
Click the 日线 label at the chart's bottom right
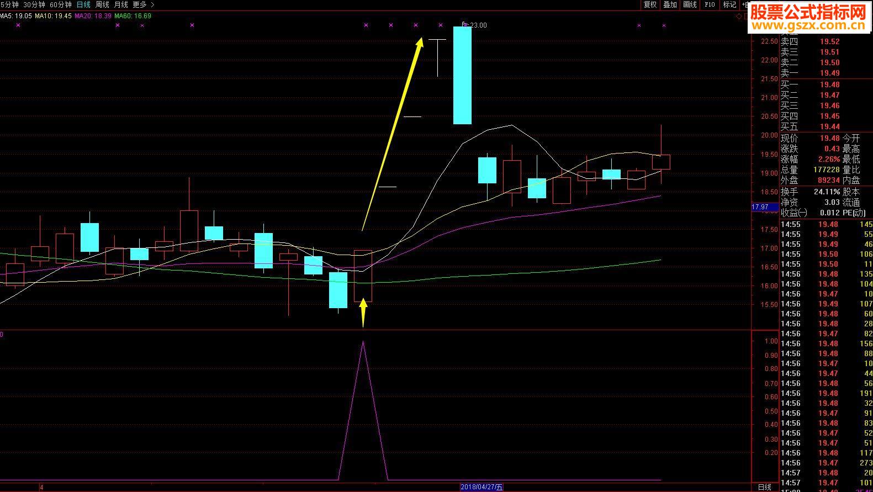[765, 487]
